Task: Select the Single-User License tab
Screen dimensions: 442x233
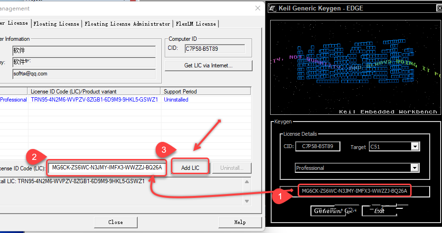Action: pyautogui.click(x=15, y=23)
